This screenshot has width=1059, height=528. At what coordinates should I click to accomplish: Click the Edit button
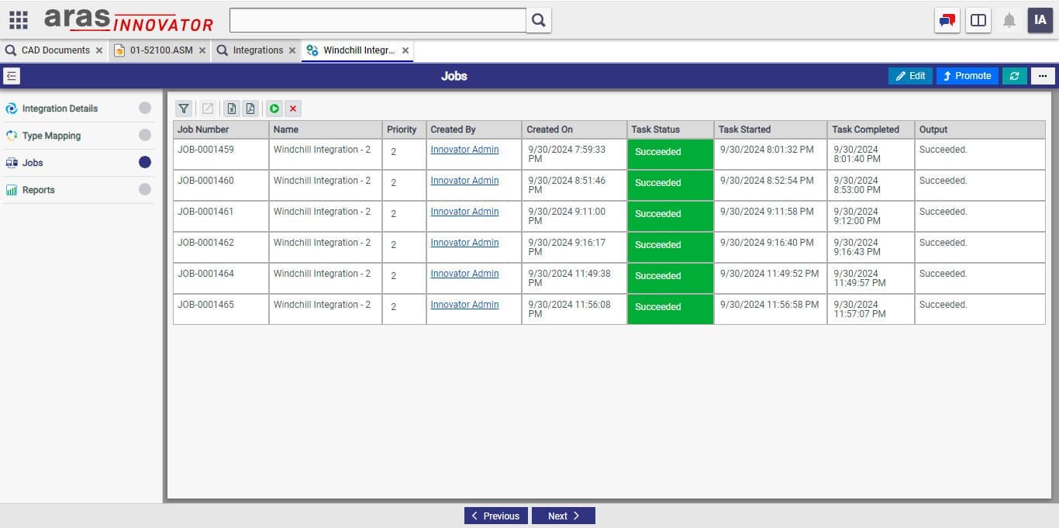point(910,76)
